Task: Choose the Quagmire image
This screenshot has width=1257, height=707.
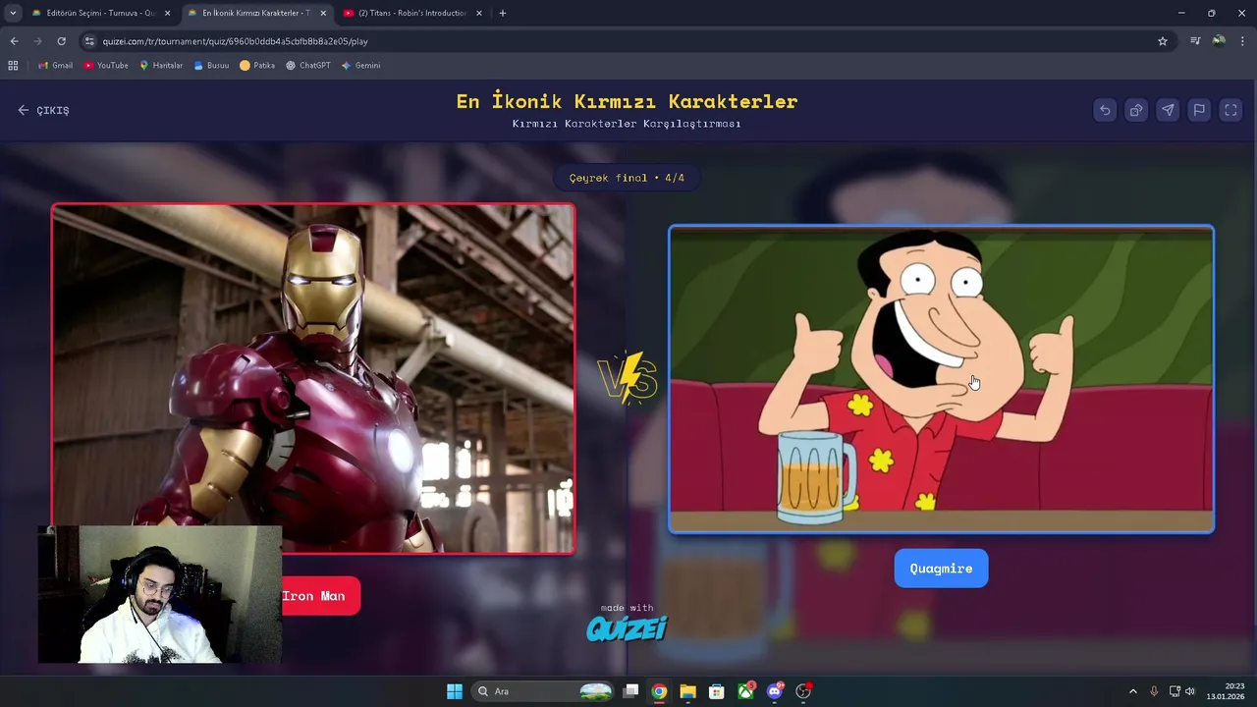Action: [941, 380]
